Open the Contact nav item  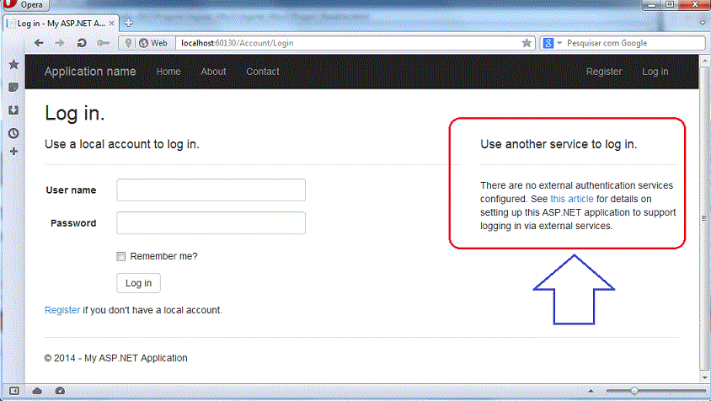pyautogui.click(x=263, y=72)
